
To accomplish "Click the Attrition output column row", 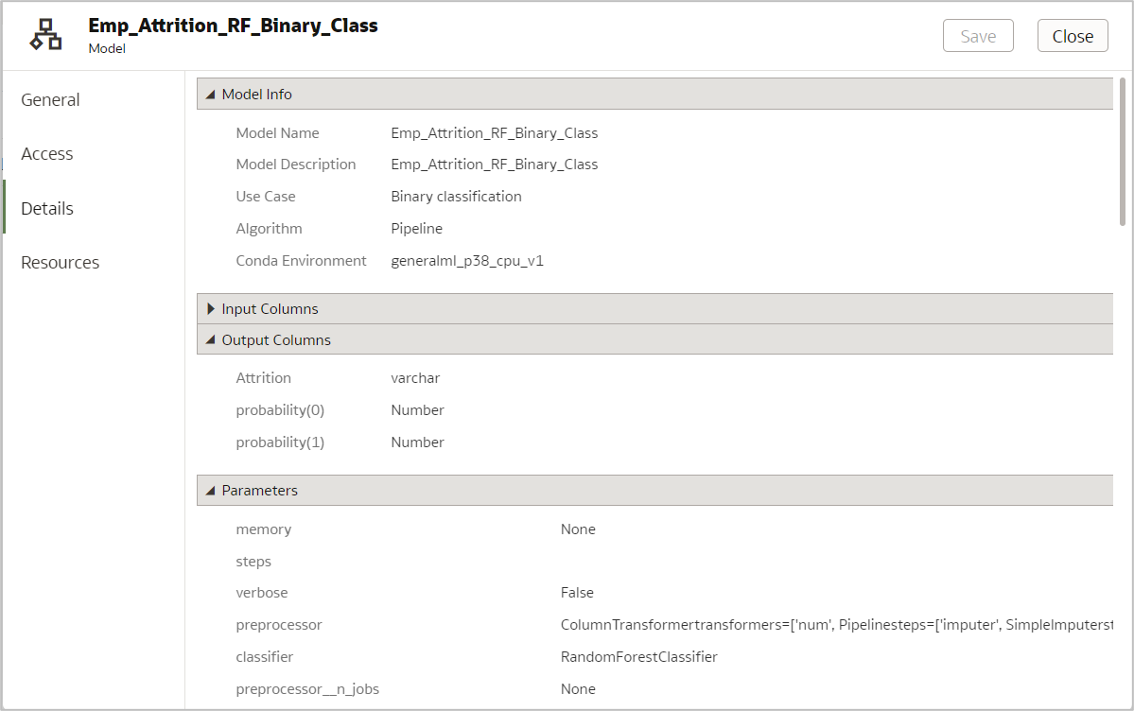I will click(264, 378).
